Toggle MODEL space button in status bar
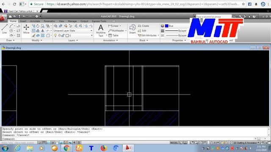Image resolution: width=271 pixels, height=152 pixels. 174,143
